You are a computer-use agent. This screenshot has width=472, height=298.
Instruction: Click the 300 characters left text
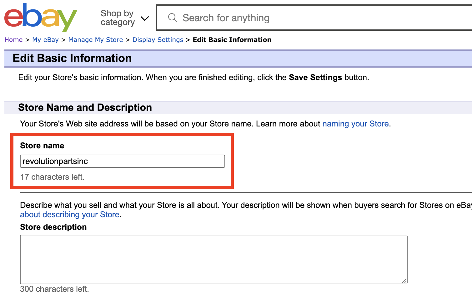tap(54, 289)
